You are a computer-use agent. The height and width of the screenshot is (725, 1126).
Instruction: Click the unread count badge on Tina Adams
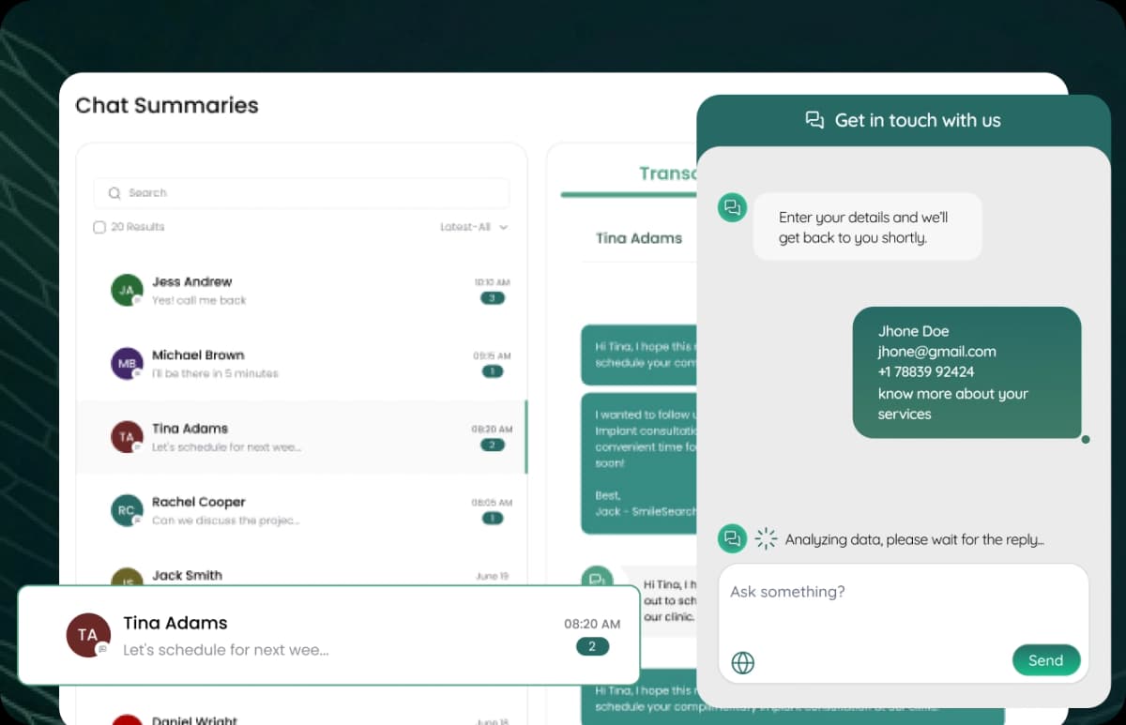coord(493,446)
